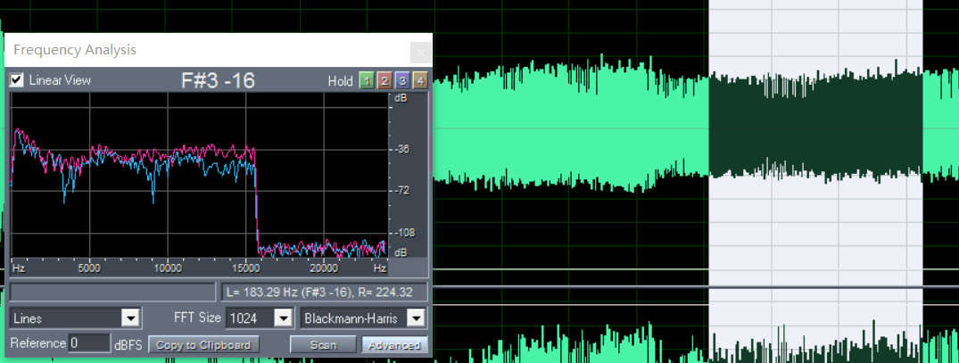
Task: Click Hold button 4 (yellow)
Action: (419, 81)
